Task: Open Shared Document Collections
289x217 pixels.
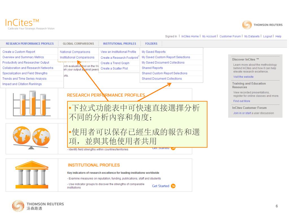Action: coord(162,79)
